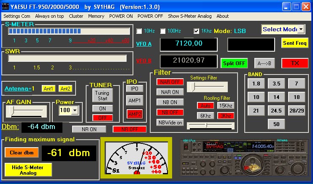Click the Dbm label link

10,127
